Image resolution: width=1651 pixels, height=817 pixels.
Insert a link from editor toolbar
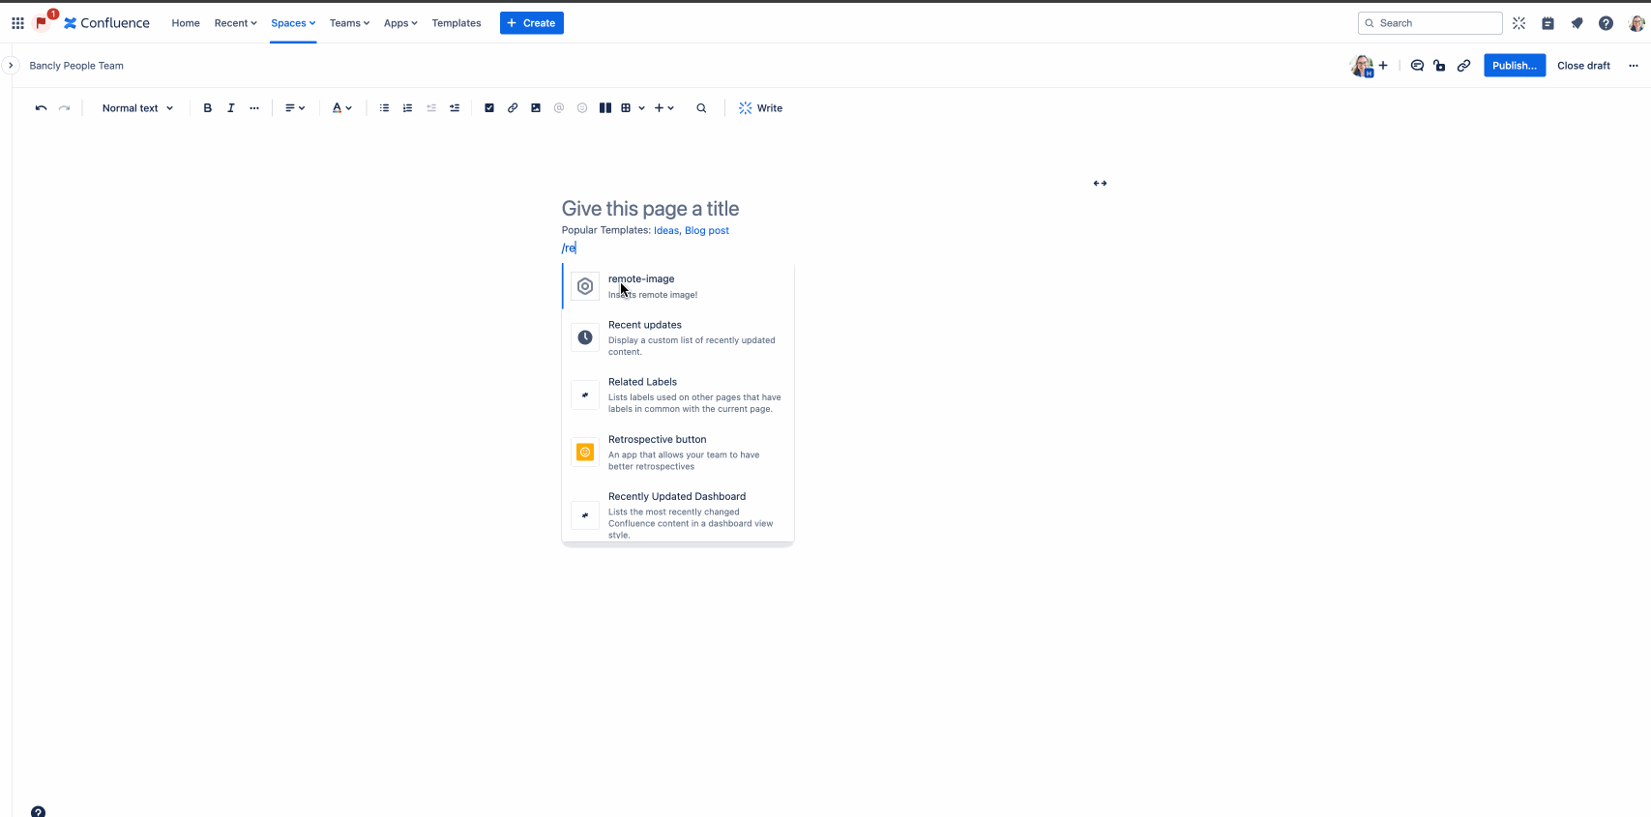(x=513, y=108)
